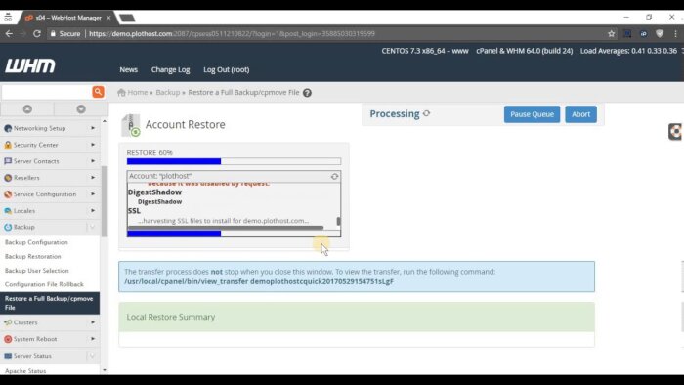Click the Clusters icon

pos(8,322)
